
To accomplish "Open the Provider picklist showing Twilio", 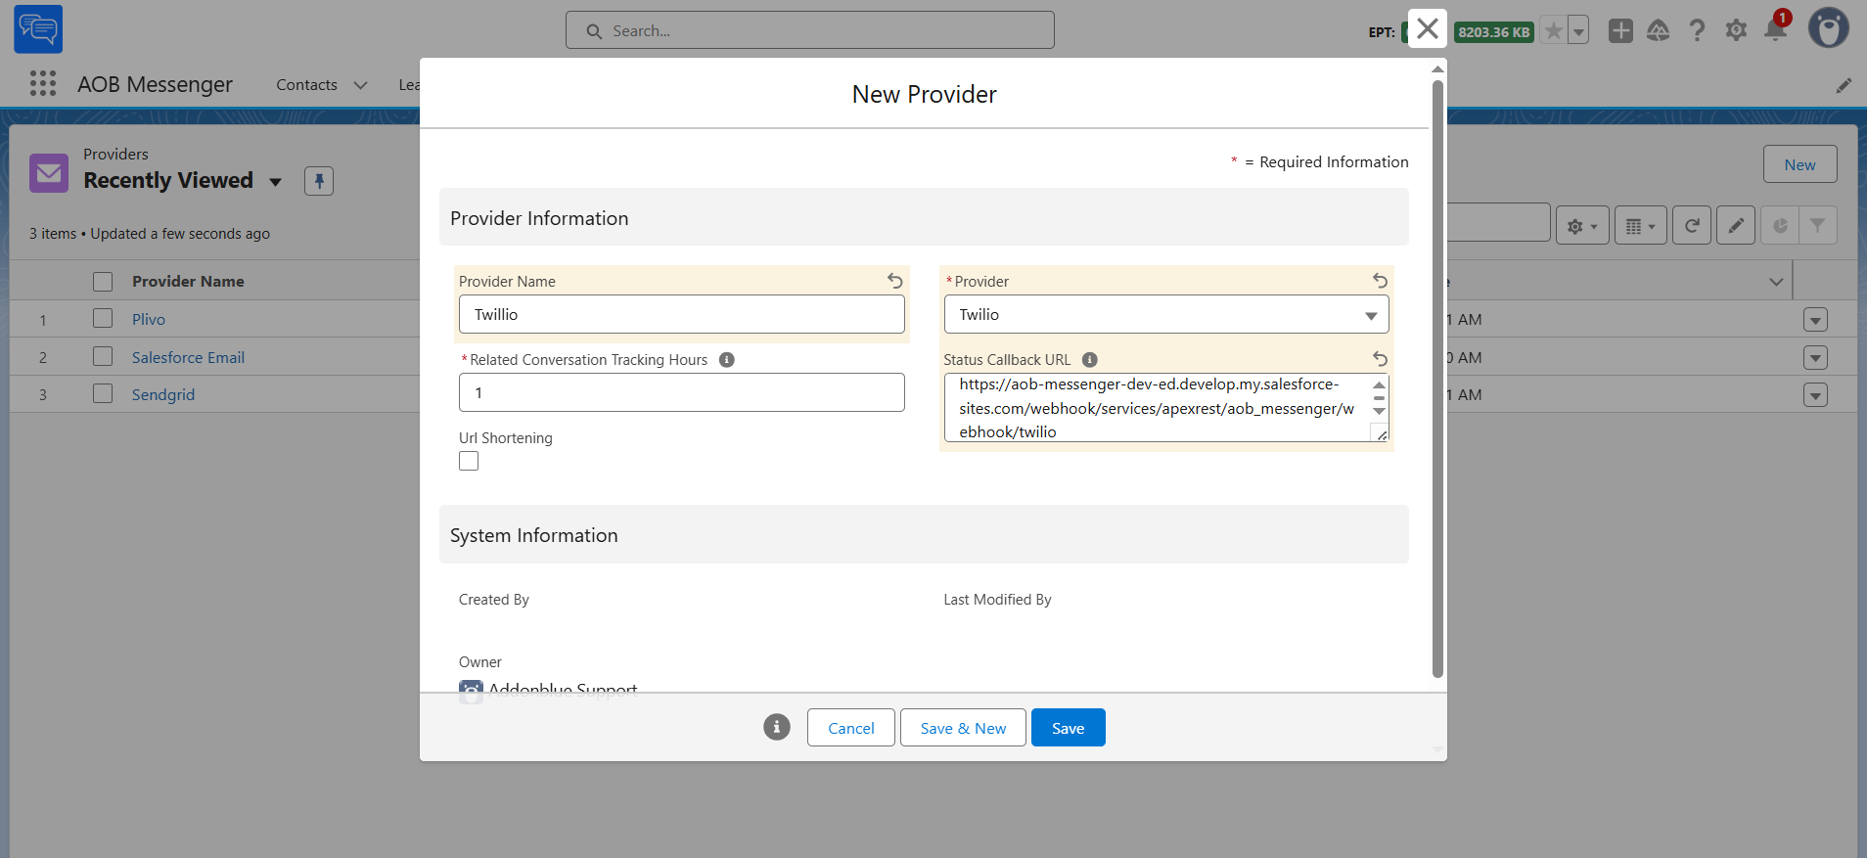I will 1166,315.
